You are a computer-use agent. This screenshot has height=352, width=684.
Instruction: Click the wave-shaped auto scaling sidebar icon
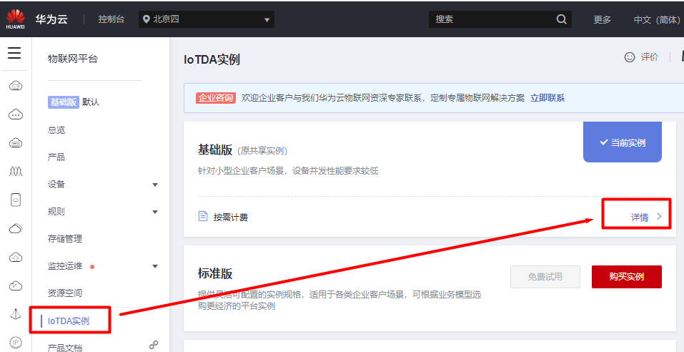(x=16, y=171)
